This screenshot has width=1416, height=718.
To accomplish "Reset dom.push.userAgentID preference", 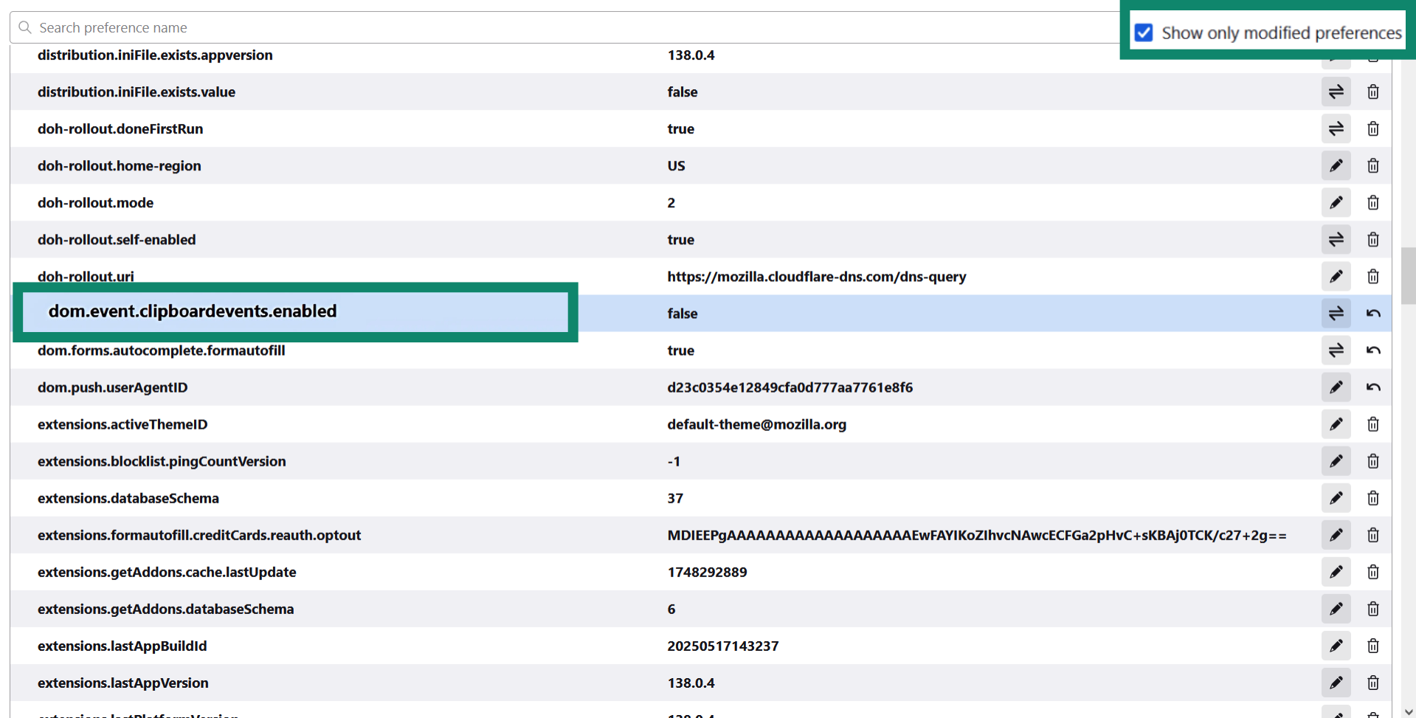I will coord(1372,387).
